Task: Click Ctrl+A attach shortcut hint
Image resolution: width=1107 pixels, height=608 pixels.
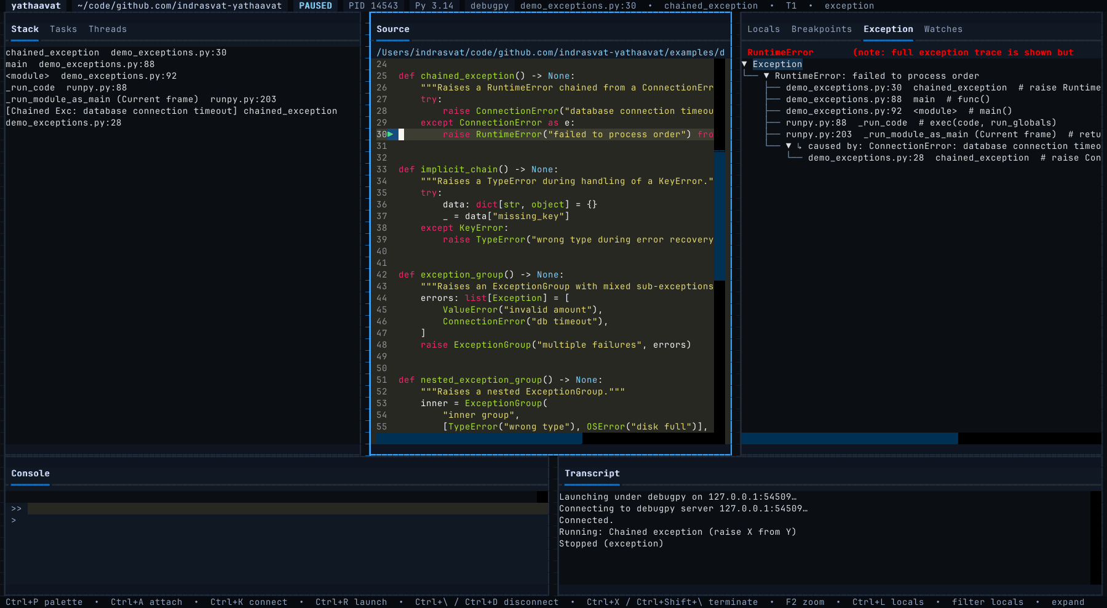Action: tap(146, 602)
